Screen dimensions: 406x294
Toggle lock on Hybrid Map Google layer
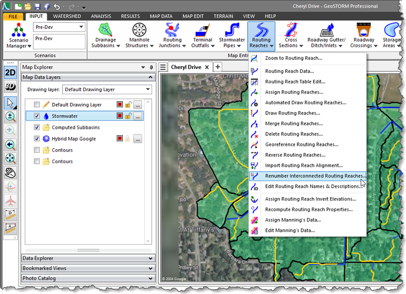tap(128, 139)
